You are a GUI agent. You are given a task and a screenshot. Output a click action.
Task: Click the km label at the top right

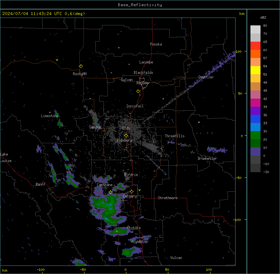[x=242, y=14]
